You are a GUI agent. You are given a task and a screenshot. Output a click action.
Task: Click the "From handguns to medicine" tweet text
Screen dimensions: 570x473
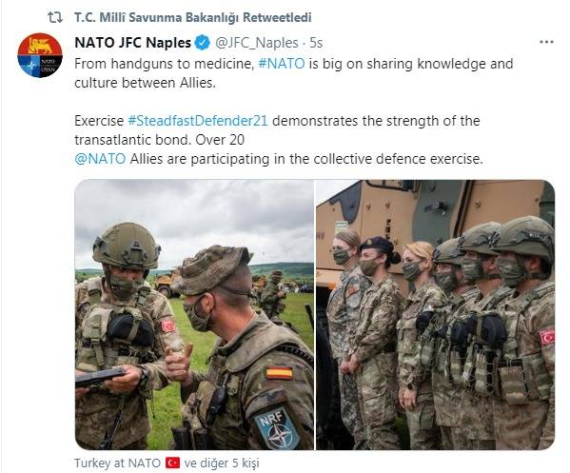164,64
